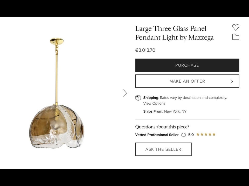Click the bold Shipping label
The width and height of the screenshot is (249, 186).
point(151,98)
